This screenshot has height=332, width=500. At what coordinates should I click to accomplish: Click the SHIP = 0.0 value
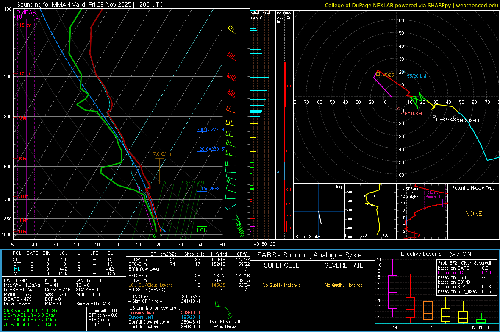pos(99,324)
